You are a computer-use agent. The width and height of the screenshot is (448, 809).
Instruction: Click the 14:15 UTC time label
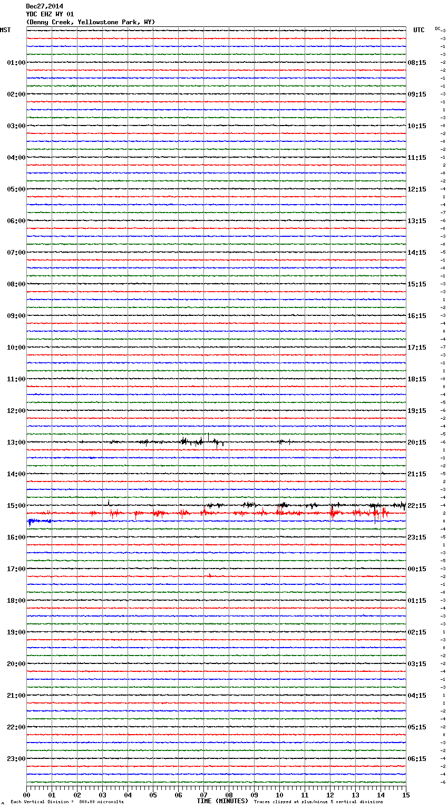tap(417, 253)
